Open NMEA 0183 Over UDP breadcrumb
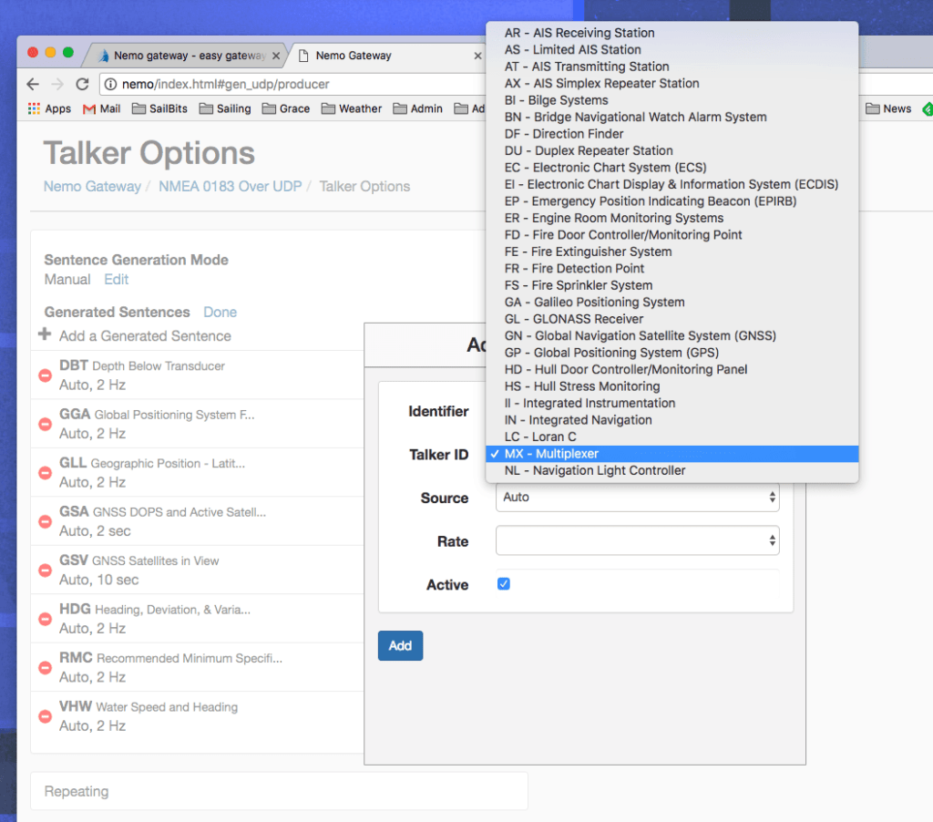Screen dimensions: 933x822 click(x=231, y=186)
